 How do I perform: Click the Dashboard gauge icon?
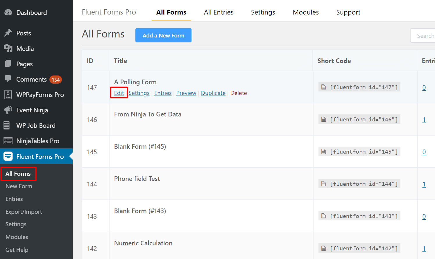[8, 12]
